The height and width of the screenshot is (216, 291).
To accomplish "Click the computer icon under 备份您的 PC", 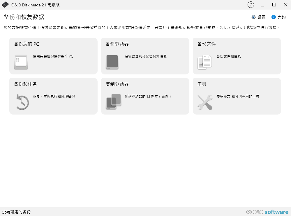I will (21, 62).
